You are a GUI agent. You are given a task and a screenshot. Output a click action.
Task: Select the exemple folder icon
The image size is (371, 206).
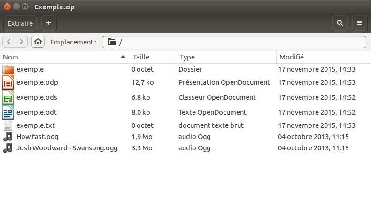coord(8,69)
